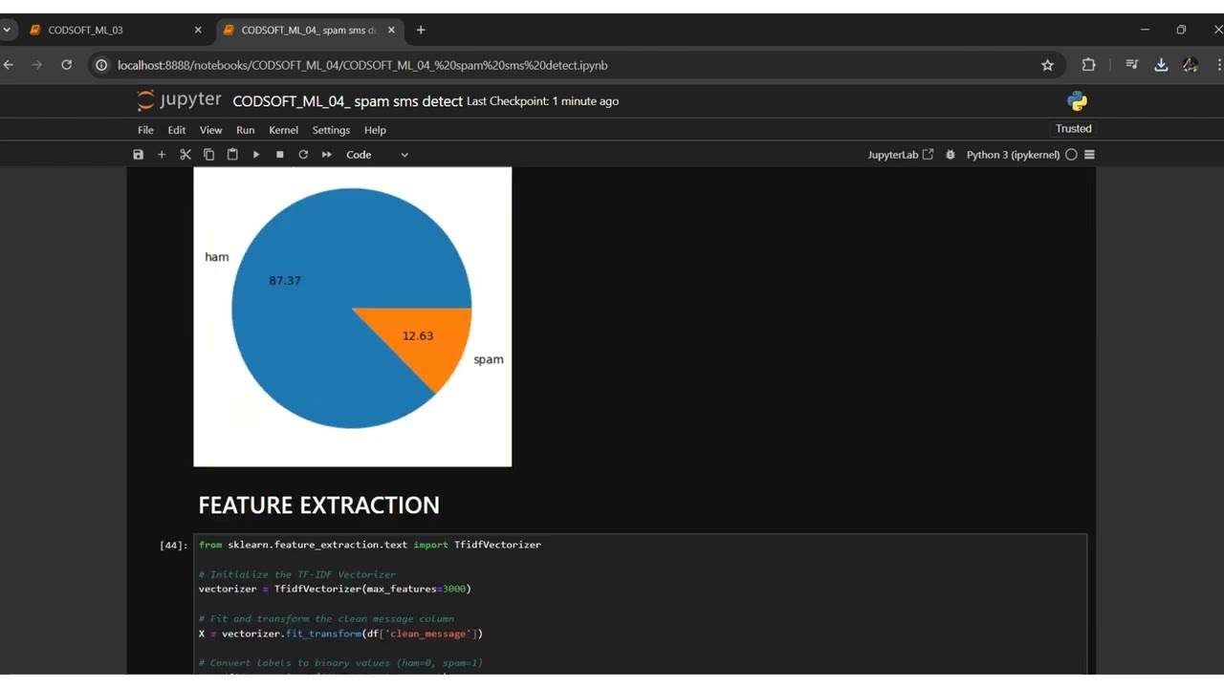Select the code cell prompt [44]:
The height and width of the screenshot is (688, 1224).
[x=173, y=546]
